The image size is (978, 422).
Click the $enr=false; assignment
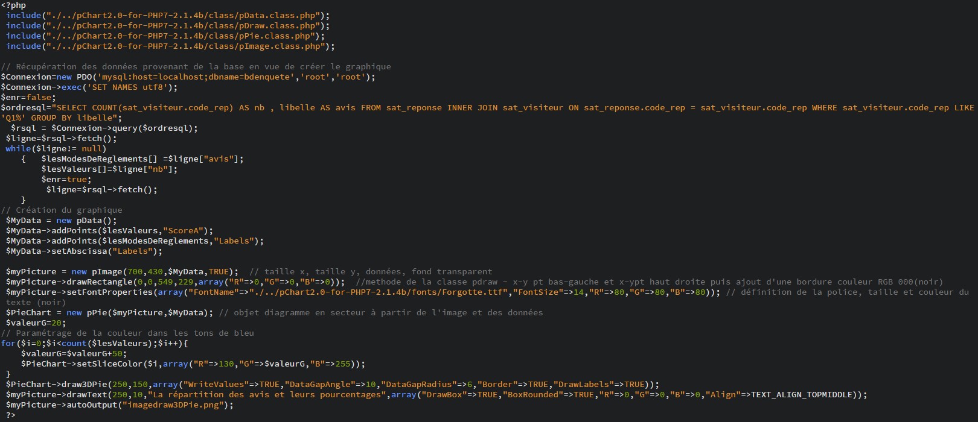point(28,98)
